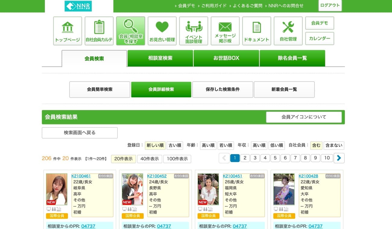Open the トップページ home icon
This screenshot has height=229, width=392.
click(68, 31)
